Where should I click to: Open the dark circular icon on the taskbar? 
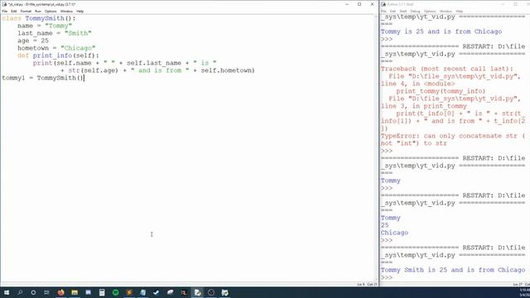(x=211, y=292)
